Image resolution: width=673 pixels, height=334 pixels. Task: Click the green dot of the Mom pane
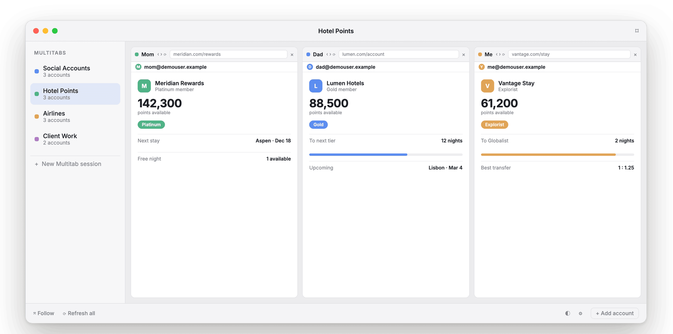tap(137, 54)
